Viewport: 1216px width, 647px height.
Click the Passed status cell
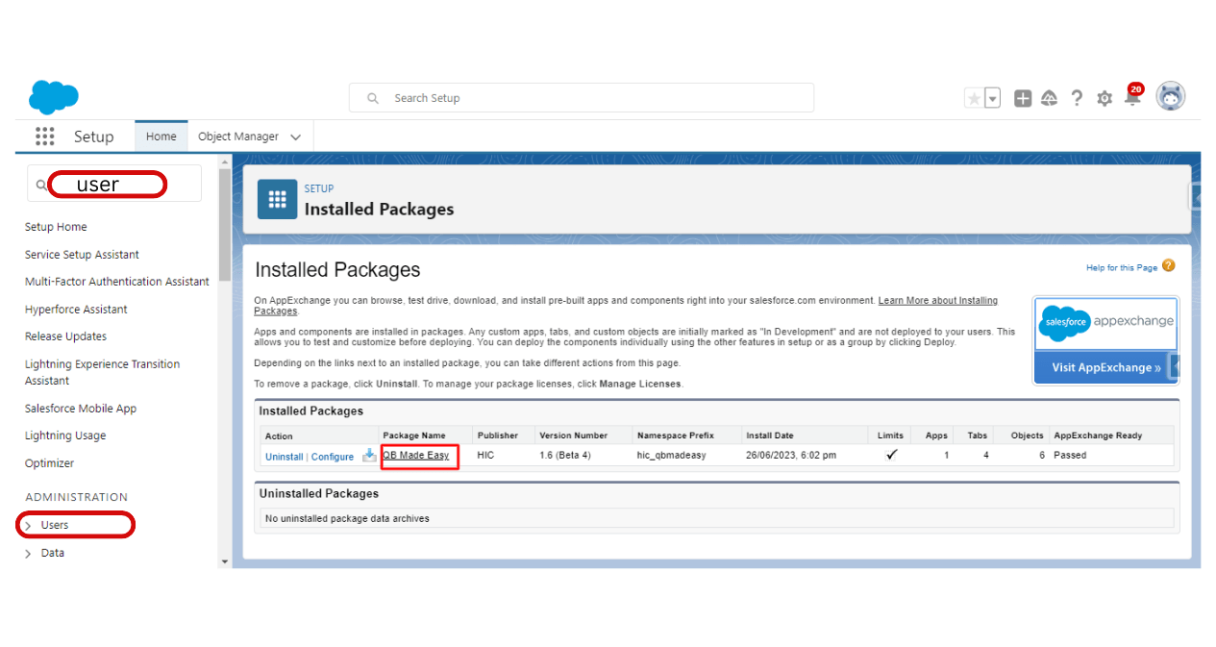[x=1070, y=455]
